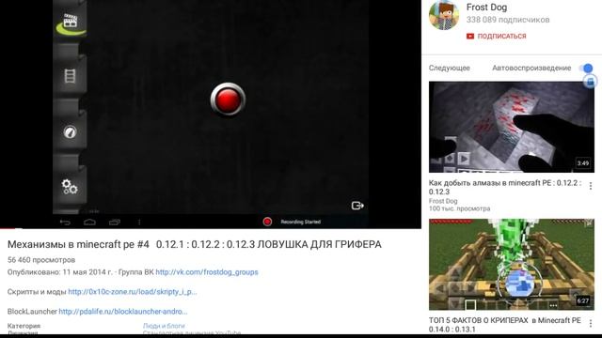This screenshot has height=338, width=602.
Task: Open the 'Как добыть алмазы' video title
Action: [505, 187]
